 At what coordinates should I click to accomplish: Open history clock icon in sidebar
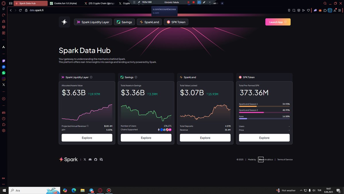pyautogui.click(x=3, y=118)
